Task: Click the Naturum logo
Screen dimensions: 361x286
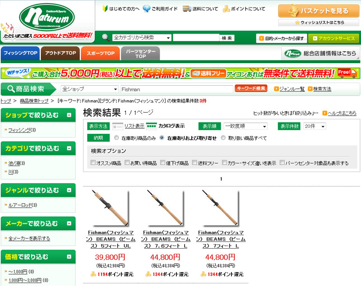Action: (47, 17)
